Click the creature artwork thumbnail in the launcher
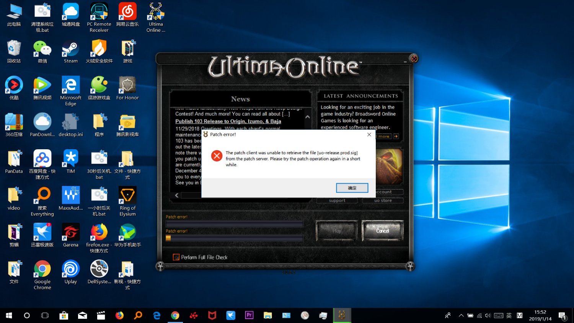574x323 pixels. [x=389, y=166]
